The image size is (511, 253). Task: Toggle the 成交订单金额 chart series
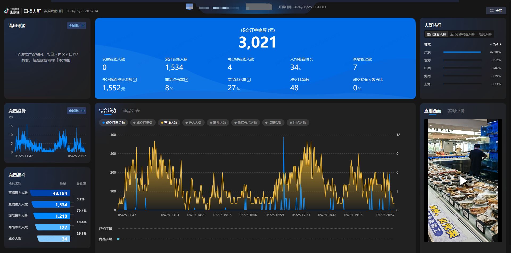[x=114, y=123]
